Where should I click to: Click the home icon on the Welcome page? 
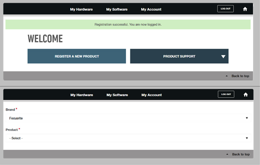point(245,9)
